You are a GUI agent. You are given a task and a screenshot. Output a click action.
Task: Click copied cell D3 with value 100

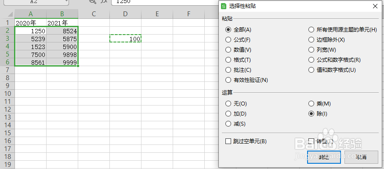[x=125, y=39]
